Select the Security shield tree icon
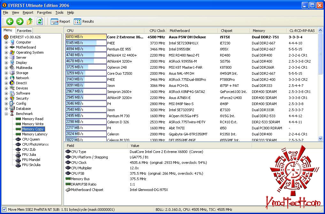Image resolution: width=325 pixels, height=214 pixels. [12, 98]
